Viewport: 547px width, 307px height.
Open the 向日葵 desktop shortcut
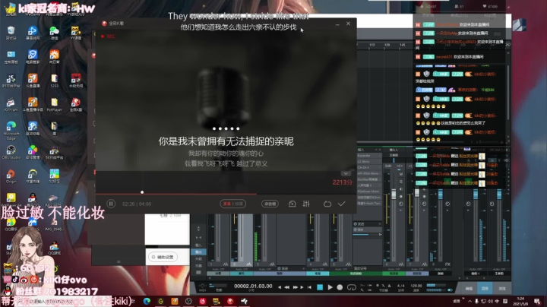coord(54,56)
